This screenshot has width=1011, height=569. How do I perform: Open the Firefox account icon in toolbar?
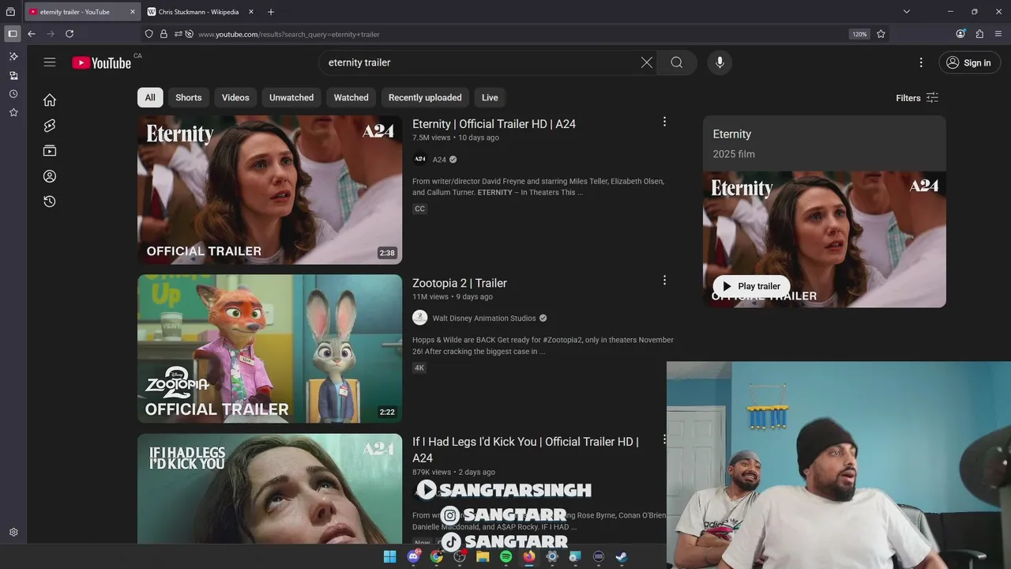click(960, 34)
